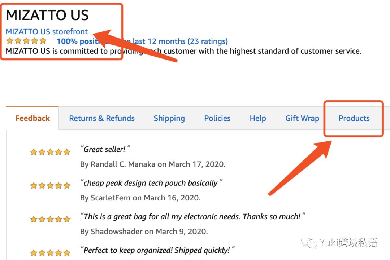Screen dimensions: 390x260
Task: Click stars beside "Perfect to keep organized" review
Action: 50,252
